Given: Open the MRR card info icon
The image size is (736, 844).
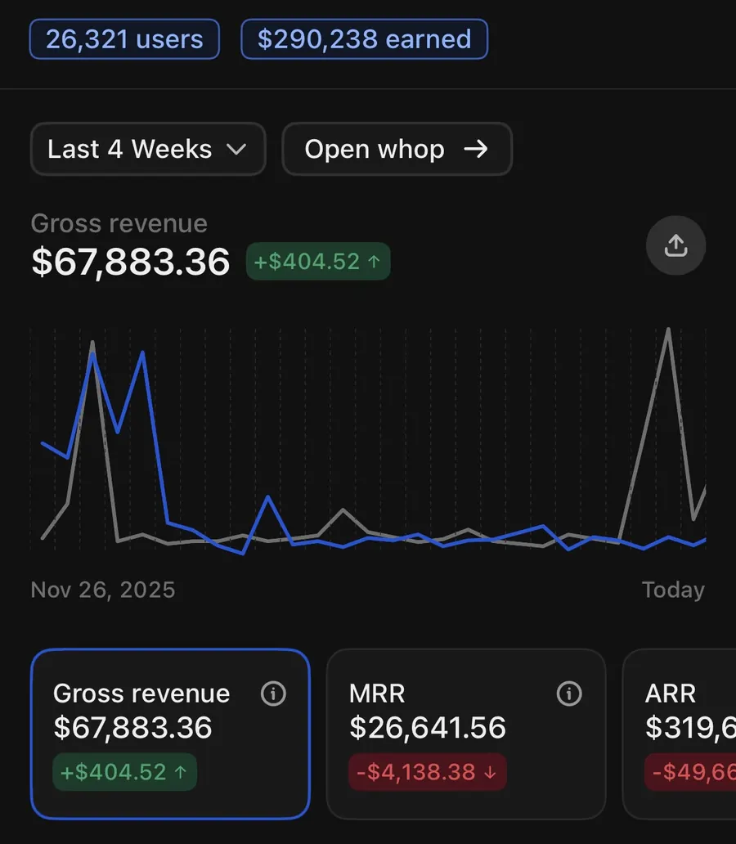Looking at the screenshot, I should tap(569, 694).
